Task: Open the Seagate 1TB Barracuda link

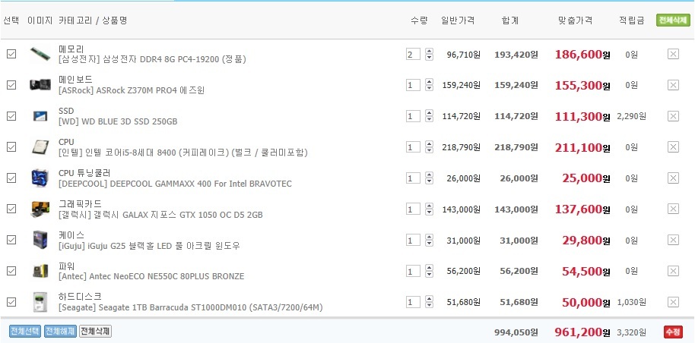Action: (x=191, y=307)
